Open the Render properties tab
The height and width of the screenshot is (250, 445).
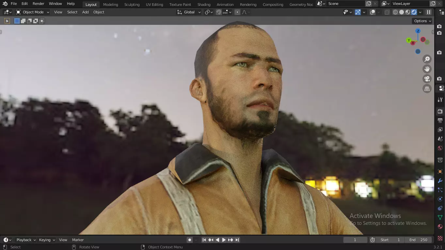click(440, 111)
